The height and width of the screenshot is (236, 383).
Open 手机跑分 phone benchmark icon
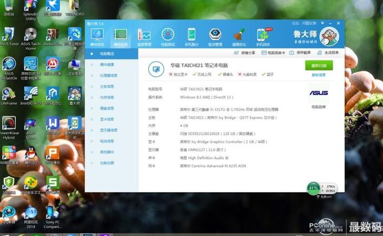[191, 37]
